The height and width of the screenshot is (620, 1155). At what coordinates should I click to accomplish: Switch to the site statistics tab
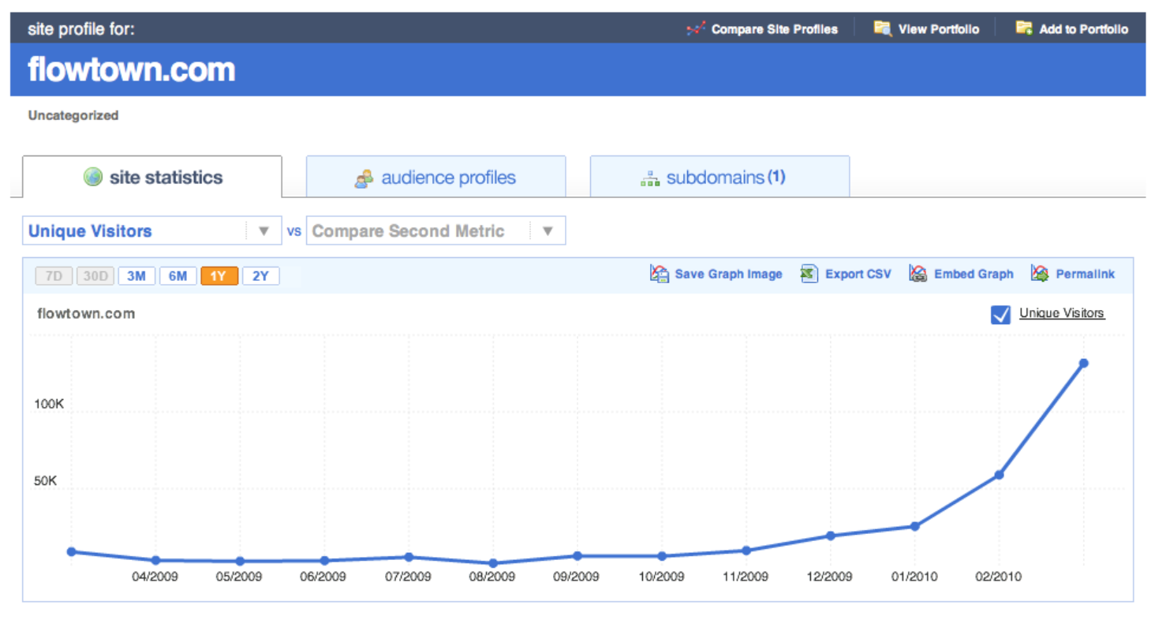click(152, 177)
